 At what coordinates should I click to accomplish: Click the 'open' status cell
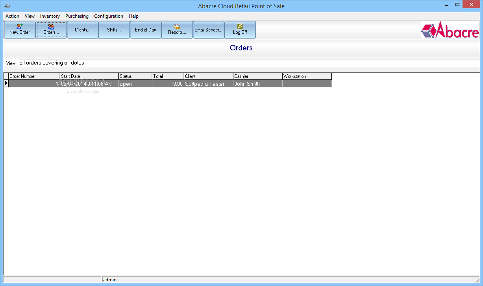point(135,84)
